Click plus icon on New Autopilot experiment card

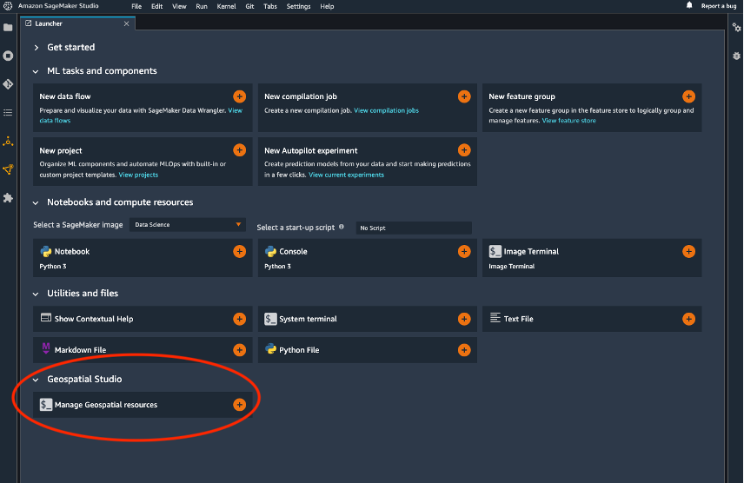click(464, 150)
